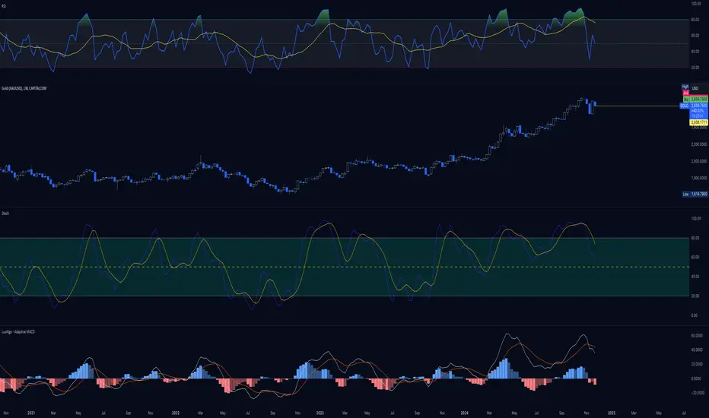The height and width of the screenshot is (418, 709).
Task: Click the 2,200.0000 price axis value
Action: (699, 144)
